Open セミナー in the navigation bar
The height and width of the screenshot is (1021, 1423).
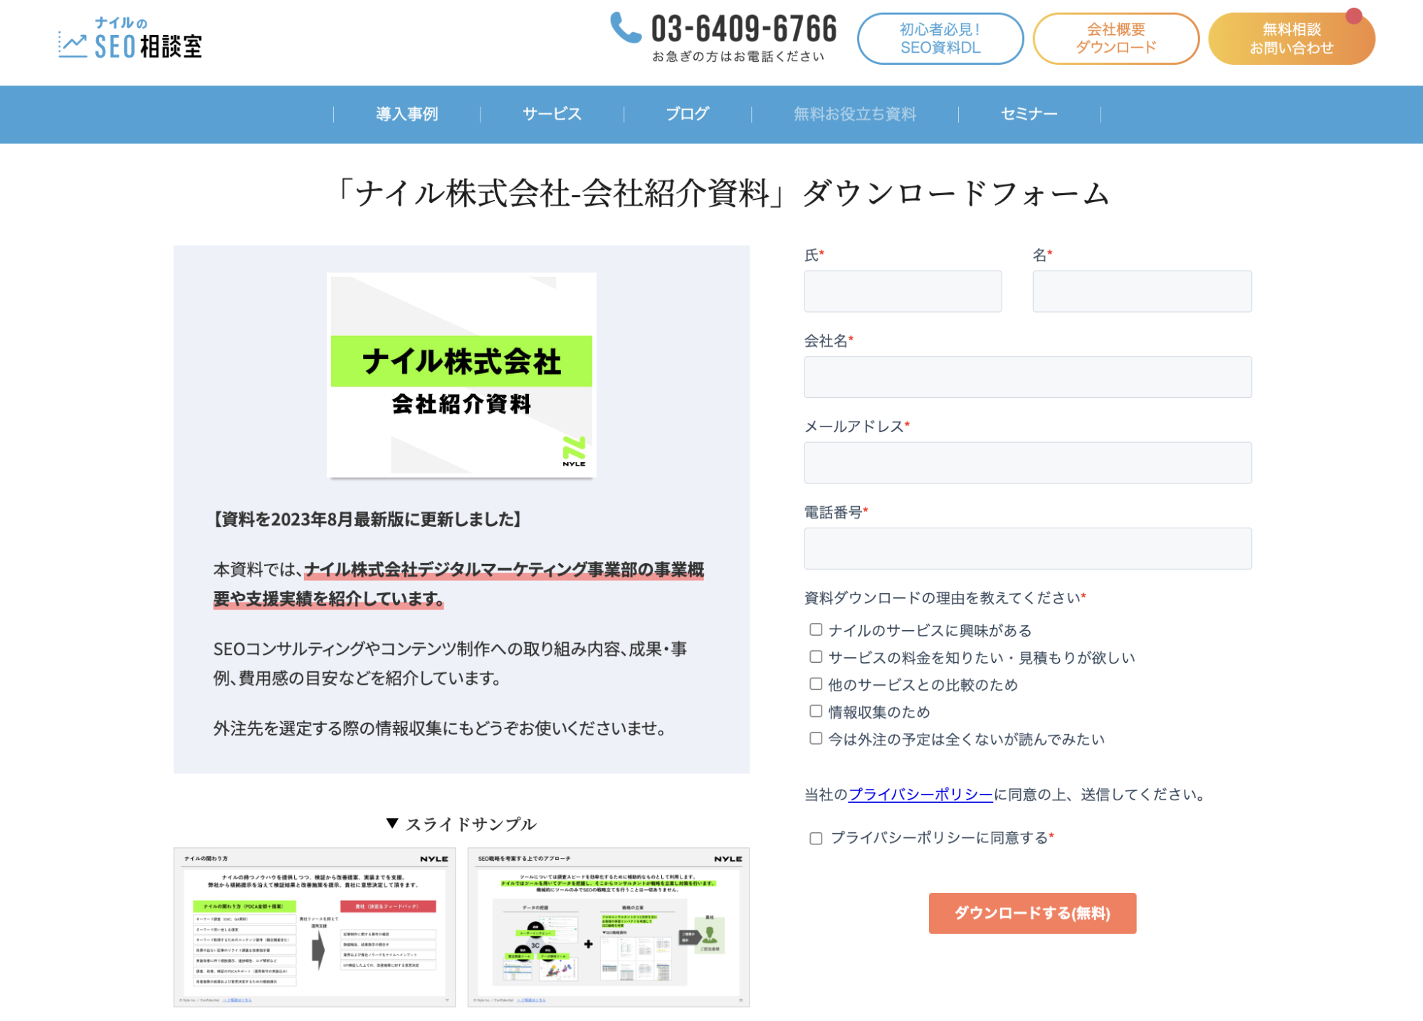(x=1029, y=114)
